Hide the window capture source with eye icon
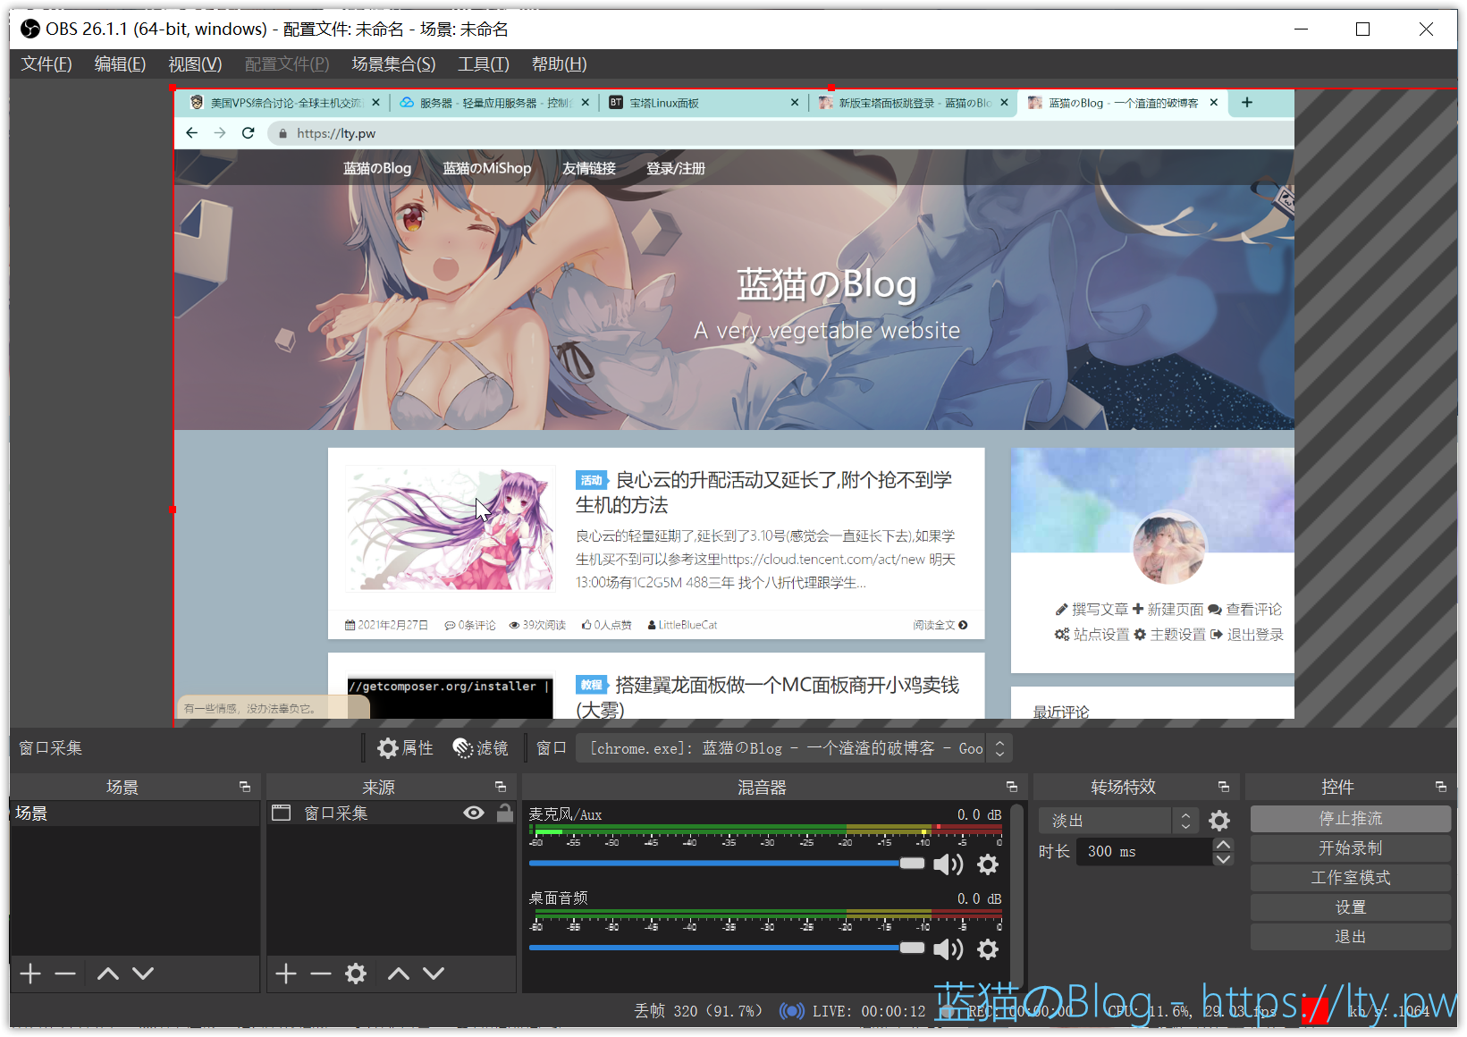Image resolution: width=1467 pixels, height=1037 pixels. 474,813
